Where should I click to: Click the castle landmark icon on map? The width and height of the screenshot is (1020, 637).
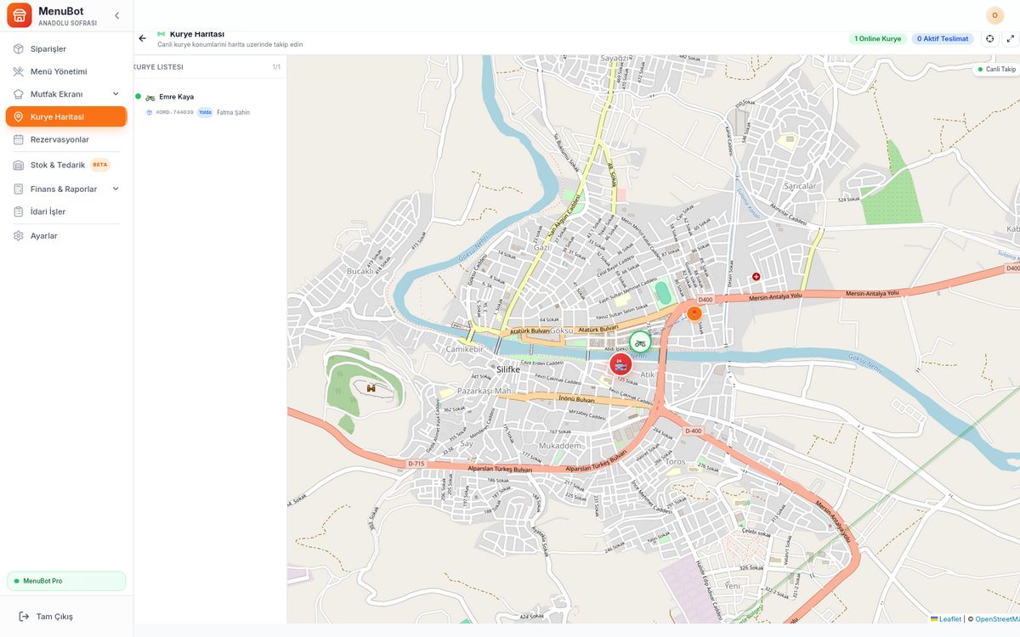pyautogui.click(x=371, y=387)
